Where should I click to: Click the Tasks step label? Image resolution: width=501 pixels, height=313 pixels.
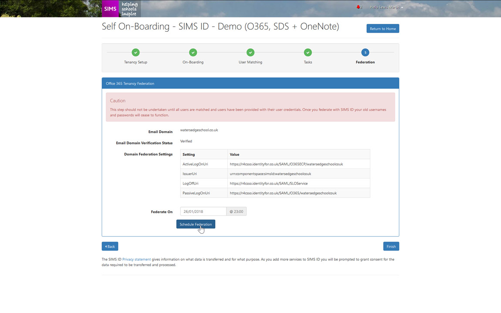[x=308, y=62]
